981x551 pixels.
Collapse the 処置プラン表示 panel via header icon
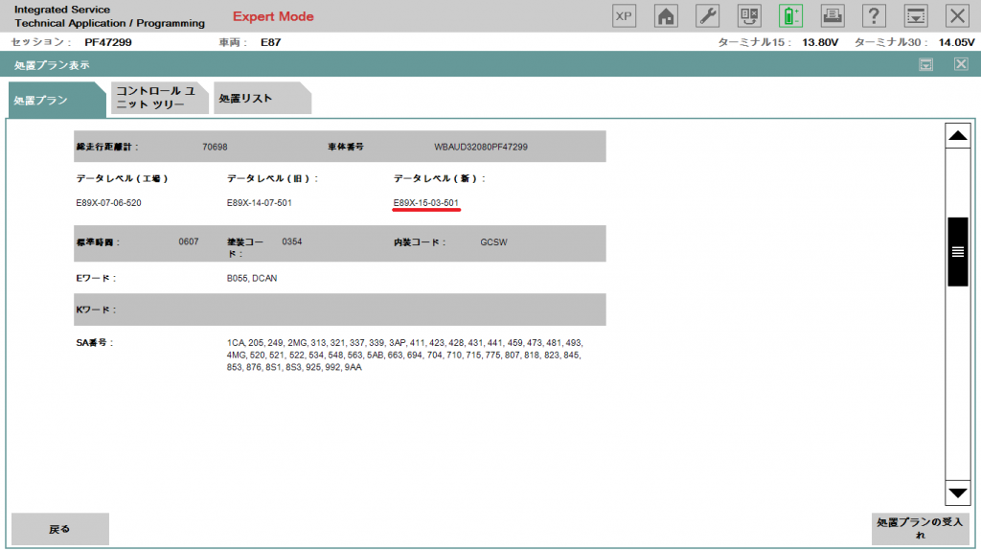click(926, 64)
